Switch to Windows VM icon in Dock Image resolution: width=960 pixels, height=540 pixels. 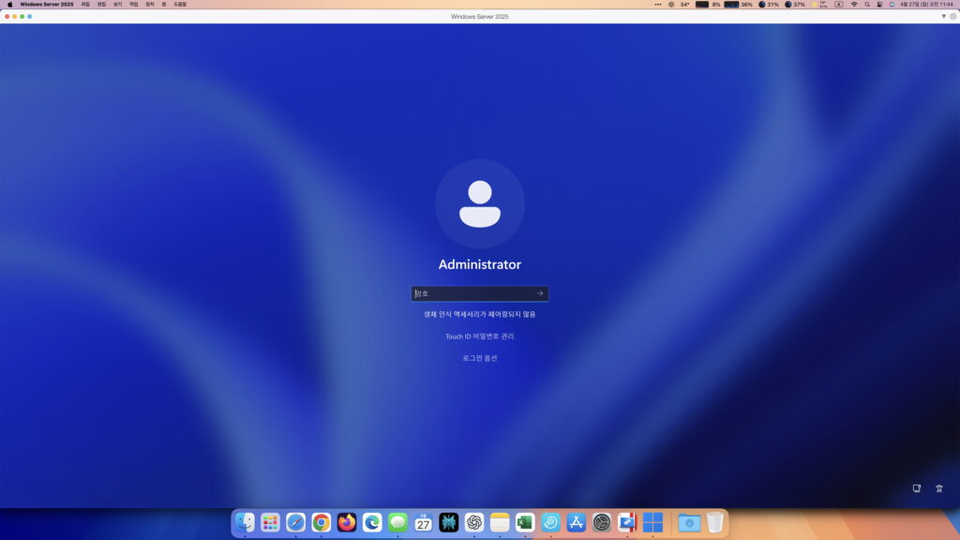coord(652,522)
